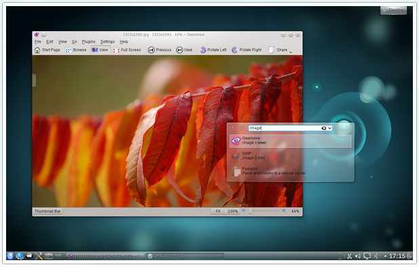Image resolution: width=419 pixels, height=267 pixels.
Task: Expand the toolbar overflow arrow
Action: [291, 52]
